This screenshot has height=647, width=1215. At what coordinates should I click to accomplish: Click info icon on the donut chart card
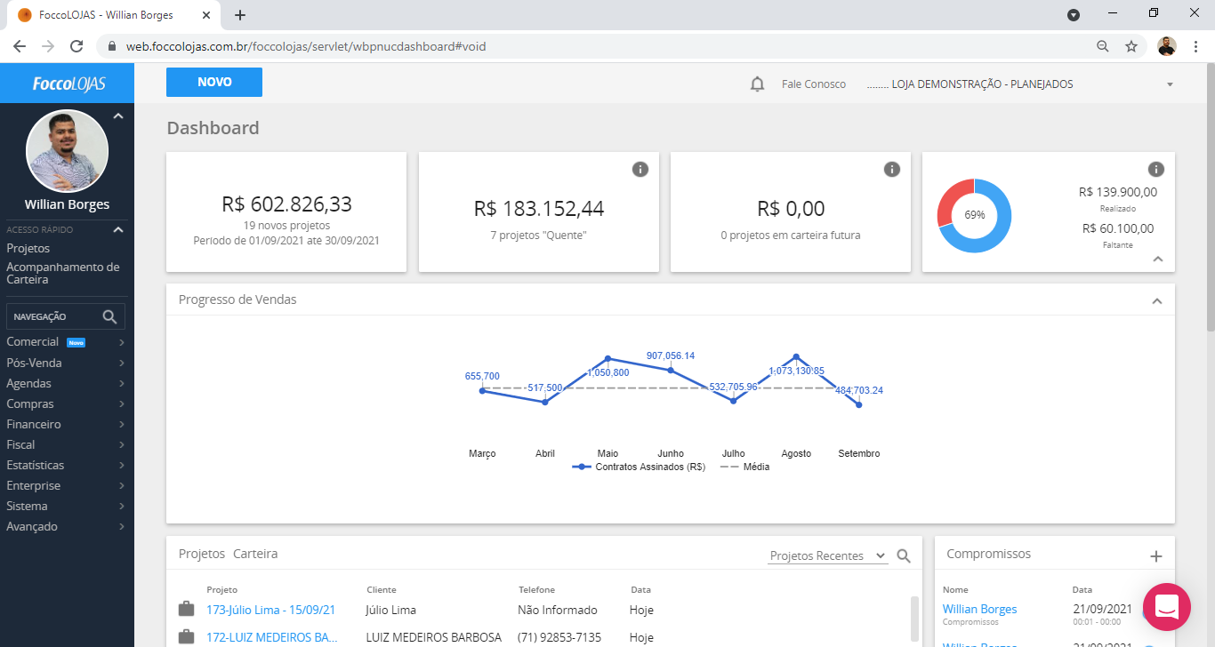(x=1155, y=169)
